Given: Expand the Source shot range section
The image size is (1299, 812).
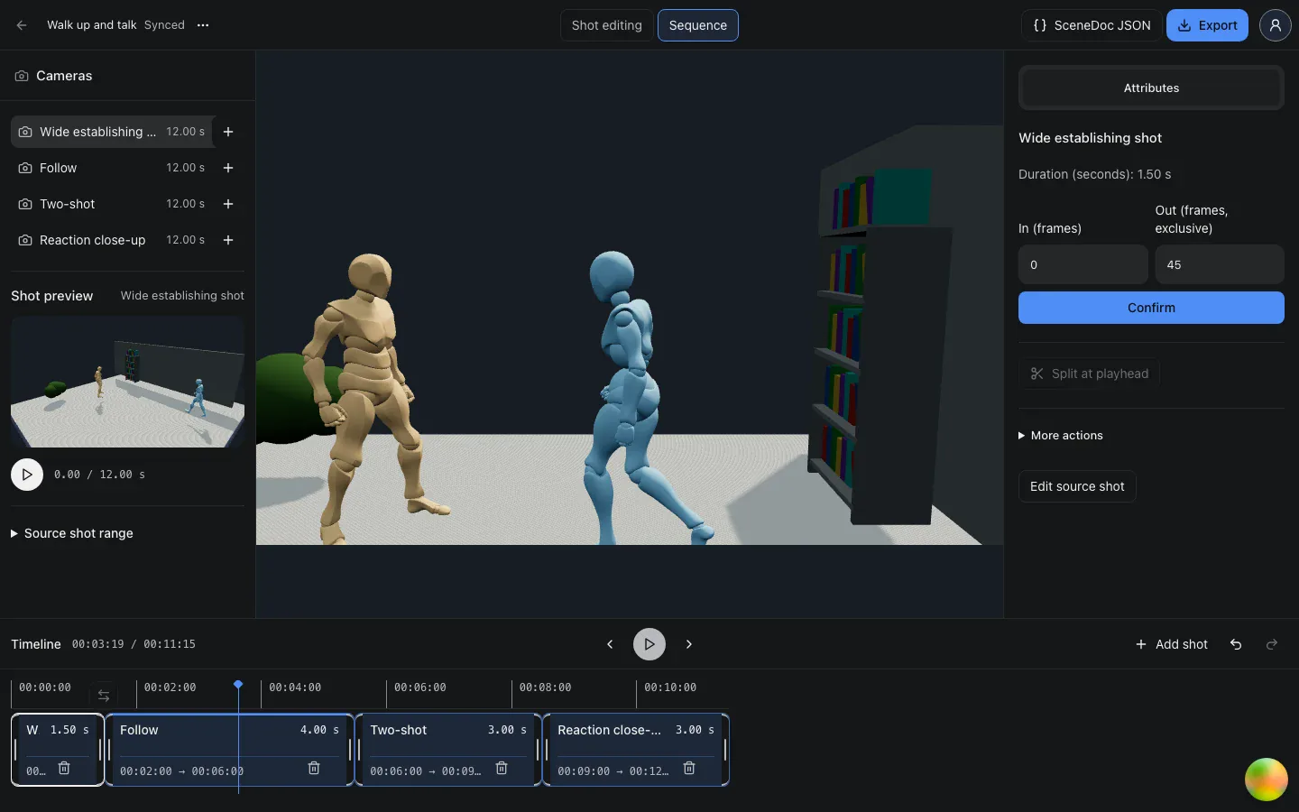Looking at the screenshot, I should [72, 533].
